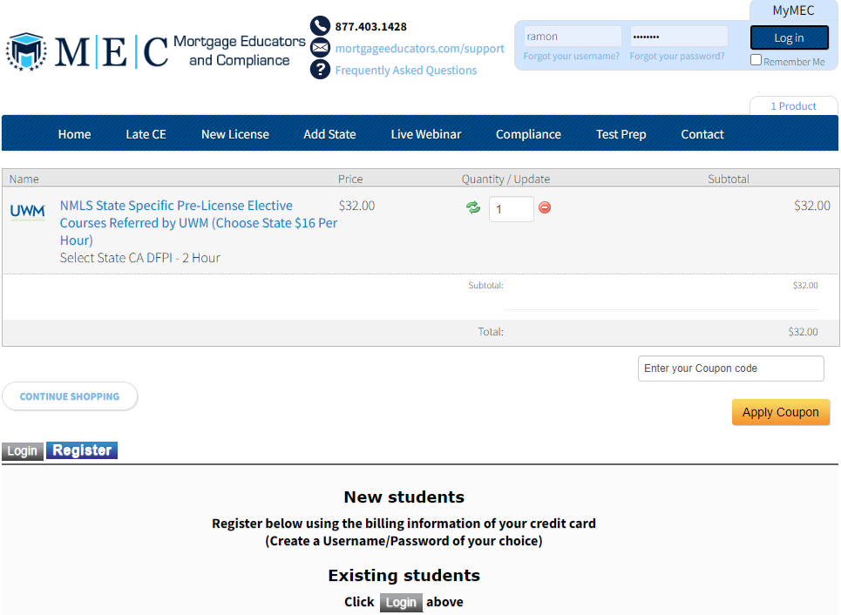Open the Compliance menu item

528,134
